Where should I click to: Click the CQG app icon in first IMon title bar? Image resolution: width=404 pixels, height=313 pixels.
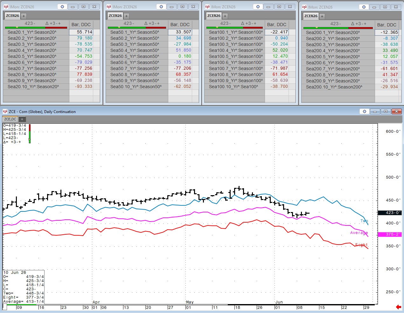[x=6, y=7]
